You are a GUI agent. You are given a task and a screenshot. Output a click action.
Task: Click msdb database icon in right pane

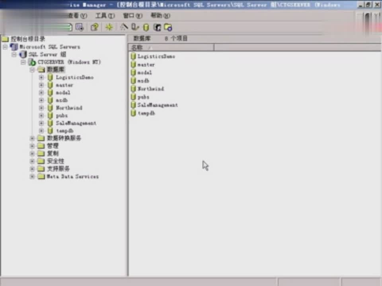[x=133, y=81]
